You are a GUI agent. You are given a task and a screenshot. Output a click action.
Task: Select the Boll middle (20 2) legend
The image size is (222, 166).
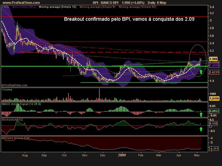pyautogui.click(x=24, y=7)
